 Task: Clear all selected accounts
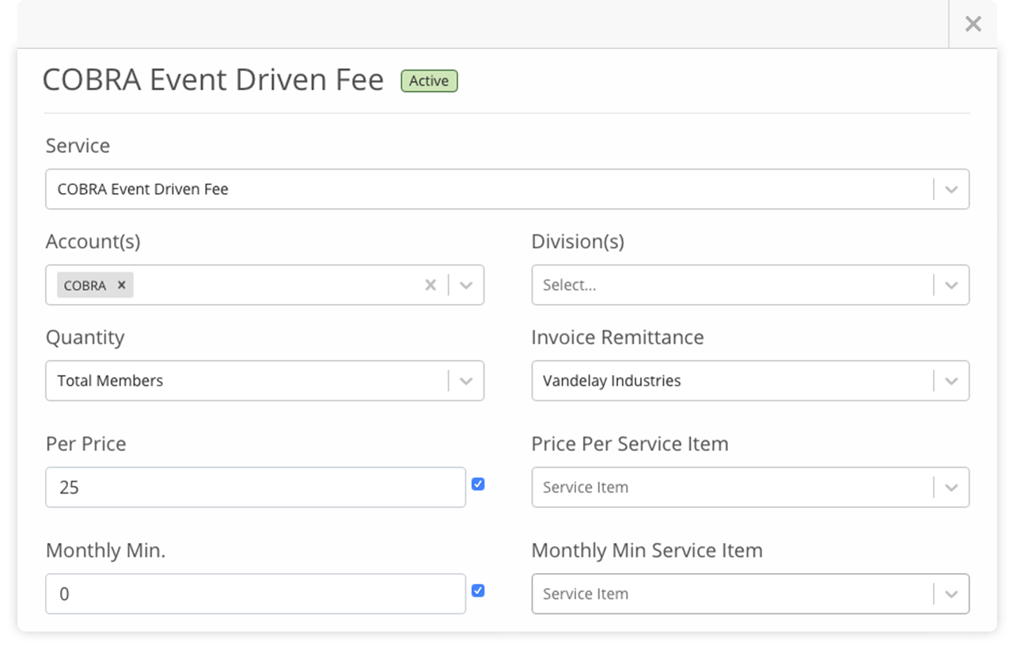(x=431, y=285)
